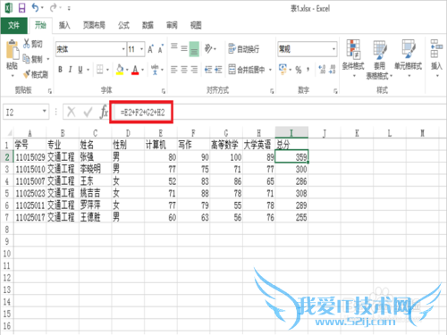447x335 pixels.
Task: Open Format as Table (套用表格格式)
Action: point(379,60)
